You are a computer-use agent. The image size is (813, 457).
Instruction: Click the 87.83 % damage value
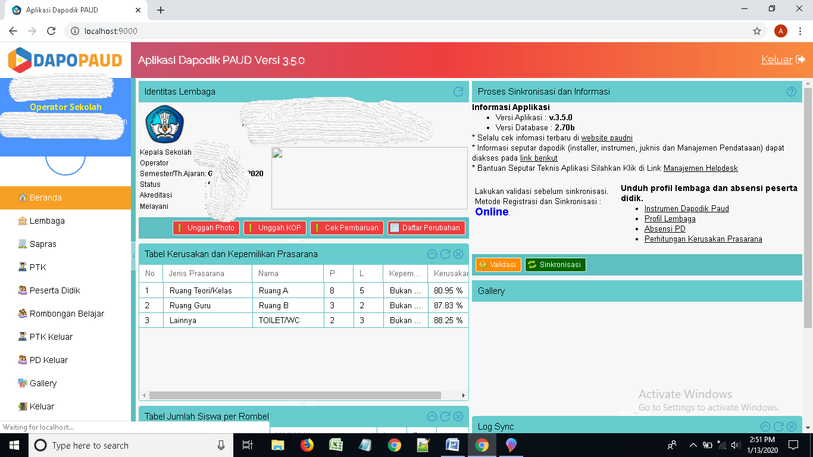(x=448, y=306)
